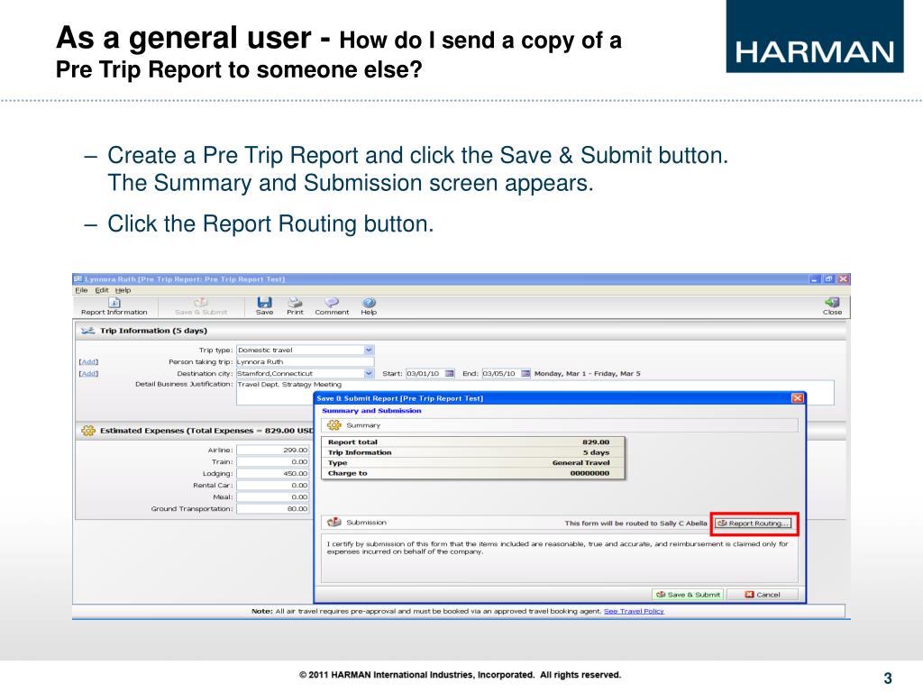Image resolution: width=923 pixels, height=692 pixels.
Task: Click the Summary gear icon in dialog
Action: [334, 425]
